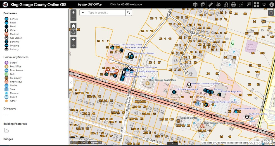Click the Citizens Center county marker
Screen dimensions: 275x146
tap(178, 121)
